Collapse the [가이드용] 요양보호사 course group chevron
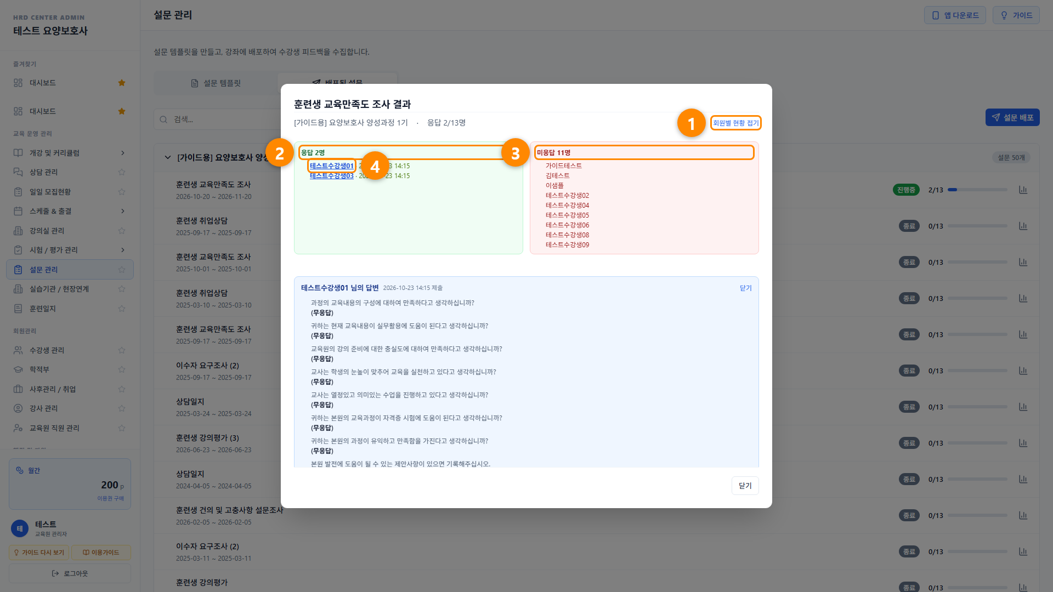This screenshot has width=1053, height=592. click(x=167, y=157)
